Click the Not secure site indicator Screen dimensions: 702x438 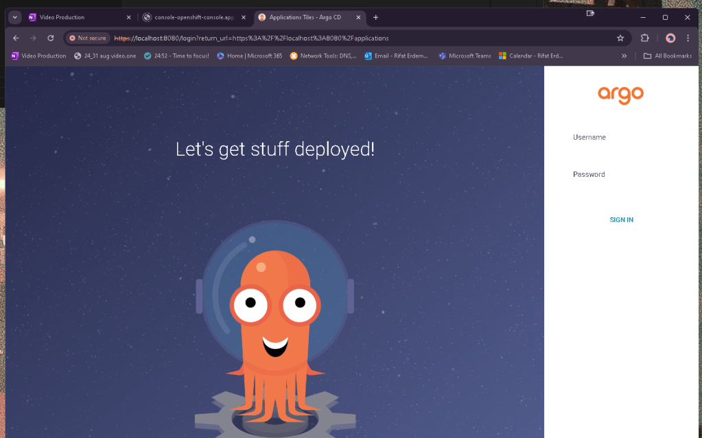[88, 38]
